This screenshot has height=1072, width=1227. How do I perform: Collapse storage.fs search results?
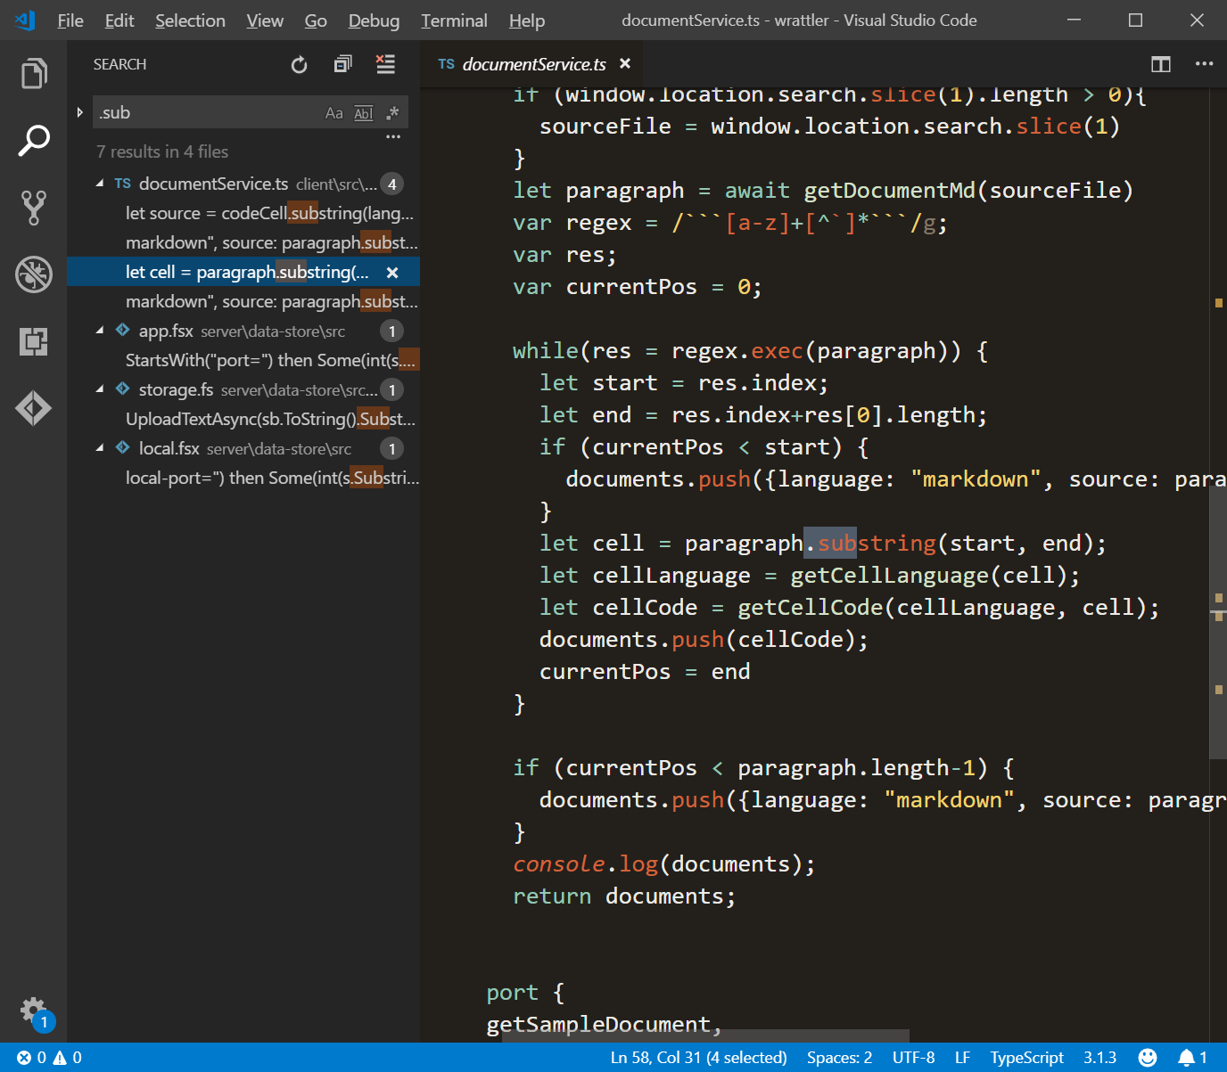click(100, 389)
